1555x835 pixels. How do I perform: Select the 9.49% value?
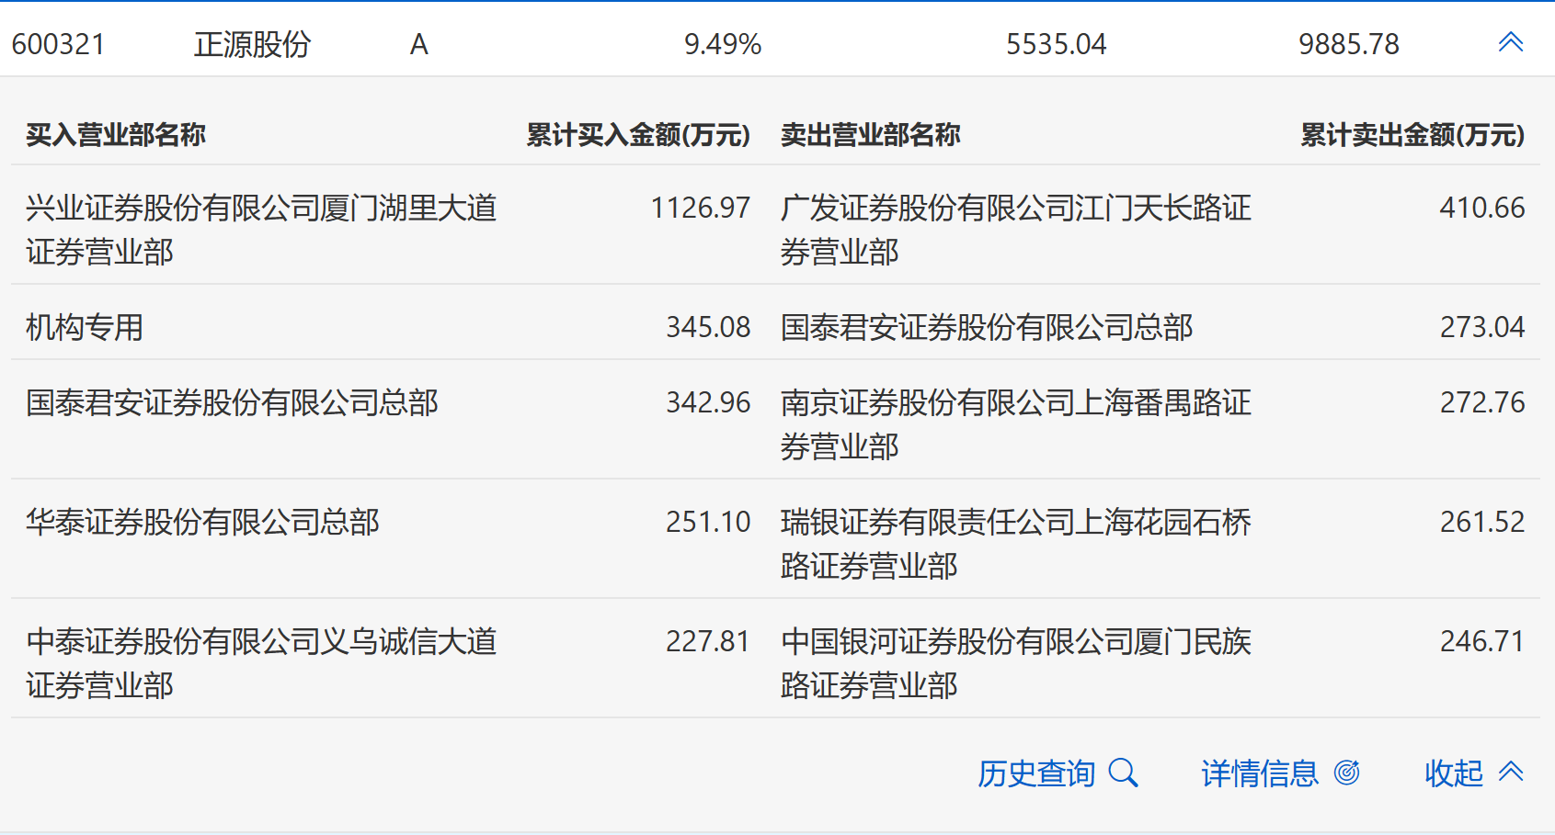723,44
